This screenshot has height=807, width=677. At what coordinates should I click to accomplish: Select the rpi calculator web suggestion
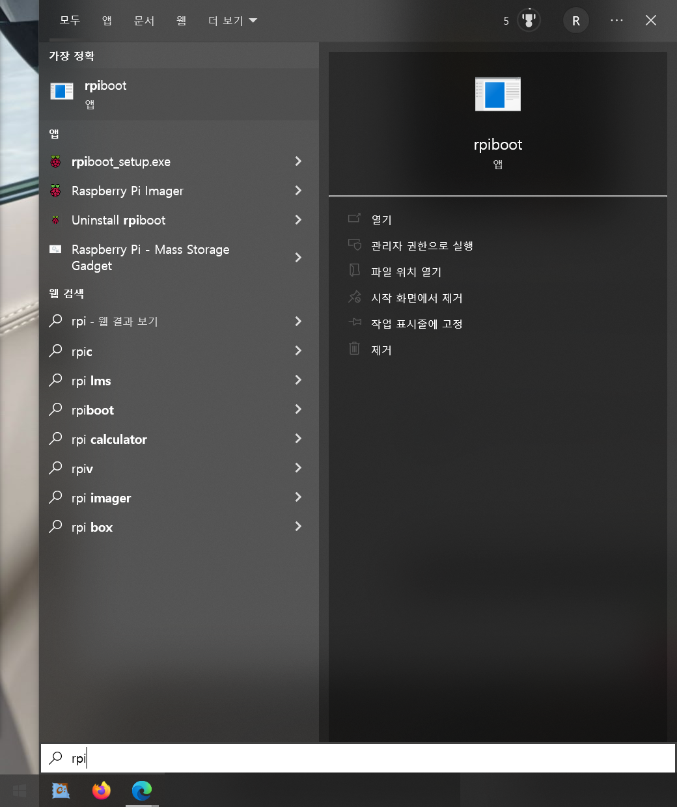[x=179, y=439]
